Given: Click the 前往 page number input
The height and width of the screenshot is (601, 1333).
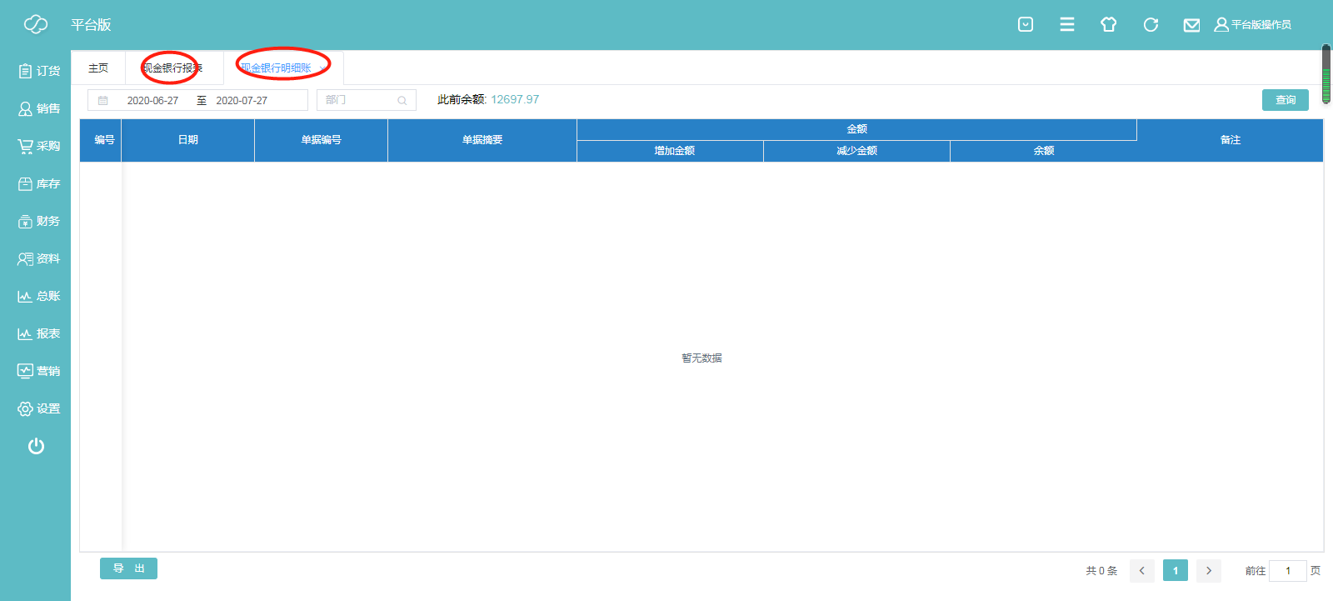Looking at the screenshot, I should [1288, 571].
